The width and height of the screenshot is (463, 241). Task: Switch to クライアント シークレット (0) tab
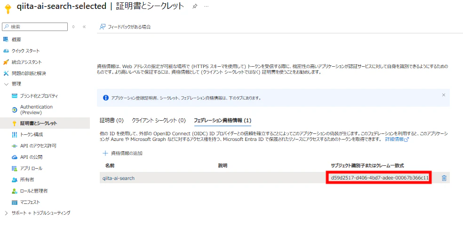[159, 120]
